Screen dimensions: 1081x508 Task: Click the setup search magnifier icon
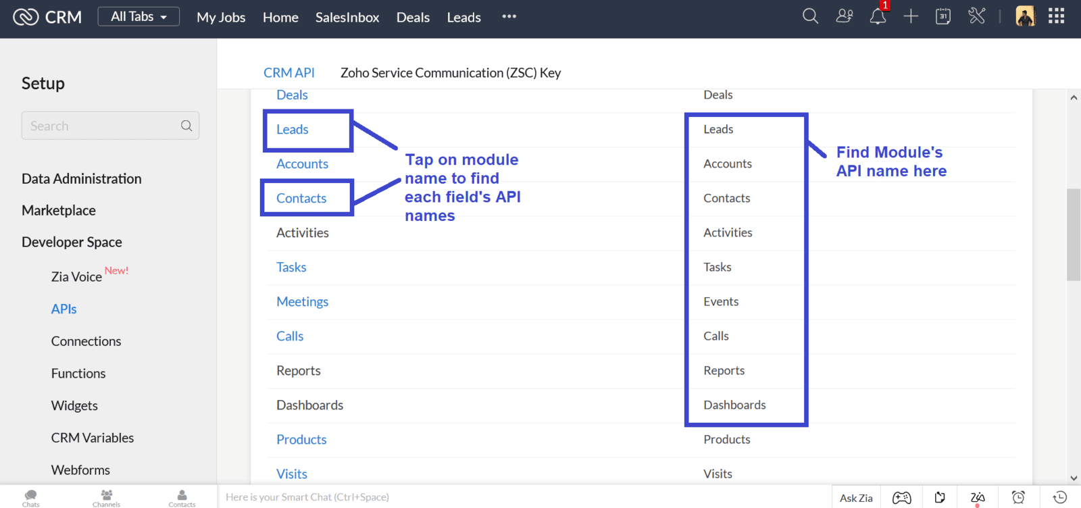(186, 126)
